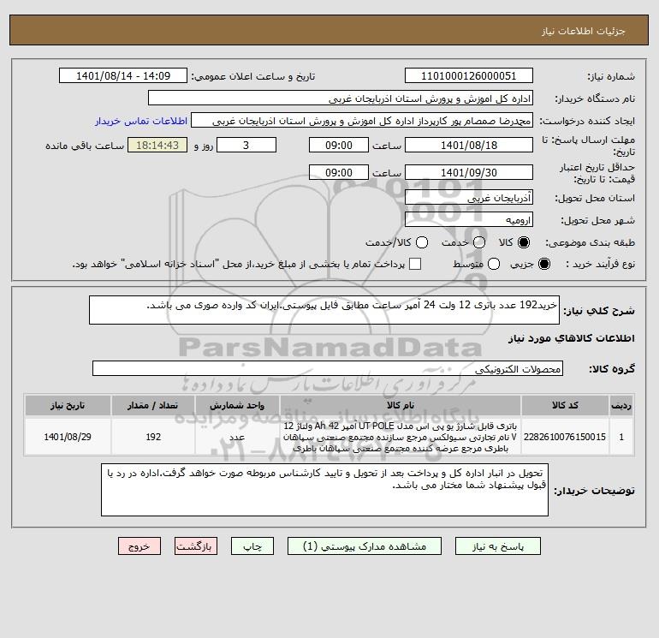Click the response deadline date 1401/08/18
Screen dimensions: 659x638
pos(469,145)
